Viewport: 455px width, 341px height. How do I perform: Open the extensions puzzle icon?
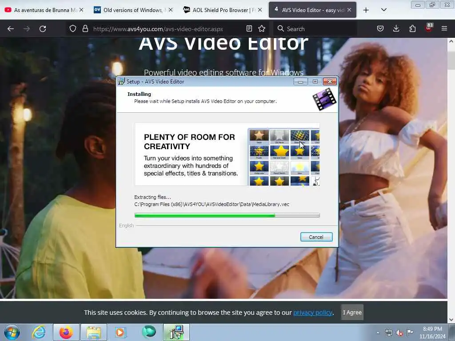point(412,29)
